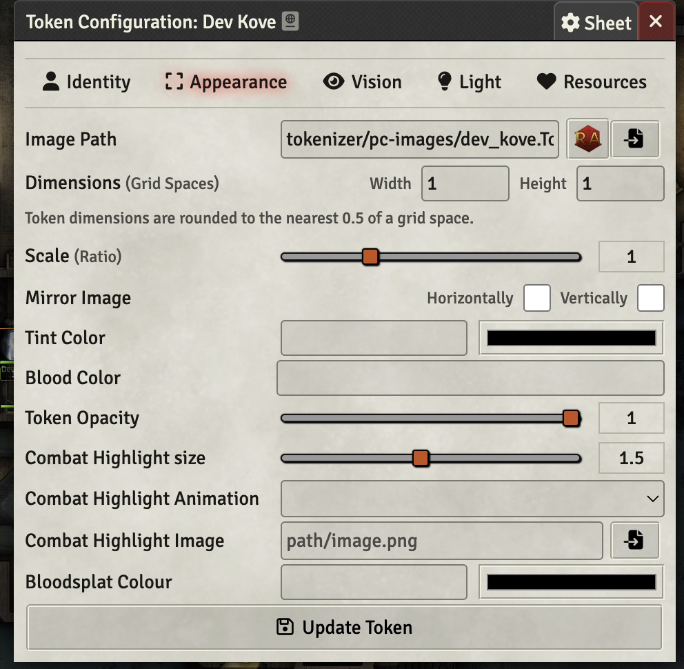Image resolution: width=684 pixels, height=669 pixels.
Task: Open the file browser for Combat Highlight Image
Action: click(634, 541)
